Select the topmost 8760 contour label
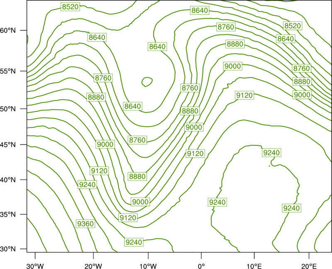The width and height of the screenshot is (332, 269). (x=226, y=27)
